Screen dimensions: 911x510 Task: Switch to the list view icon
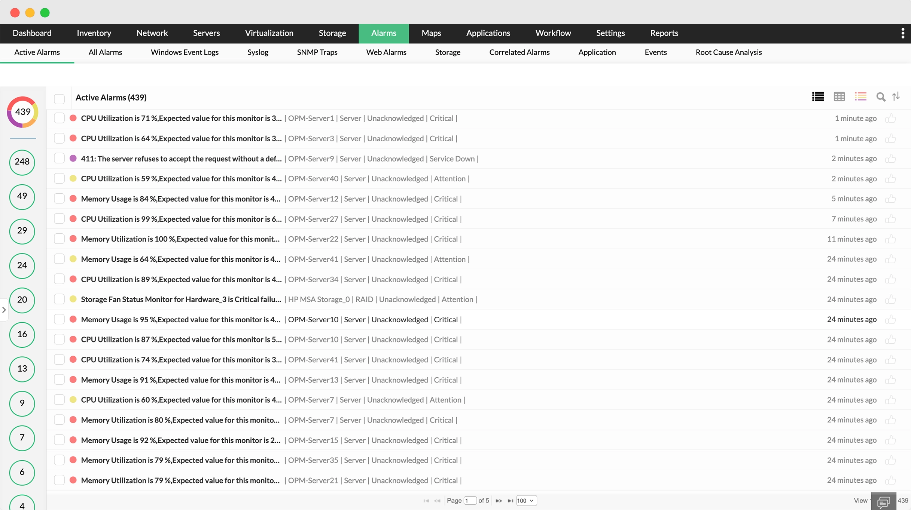coord(818,97)
